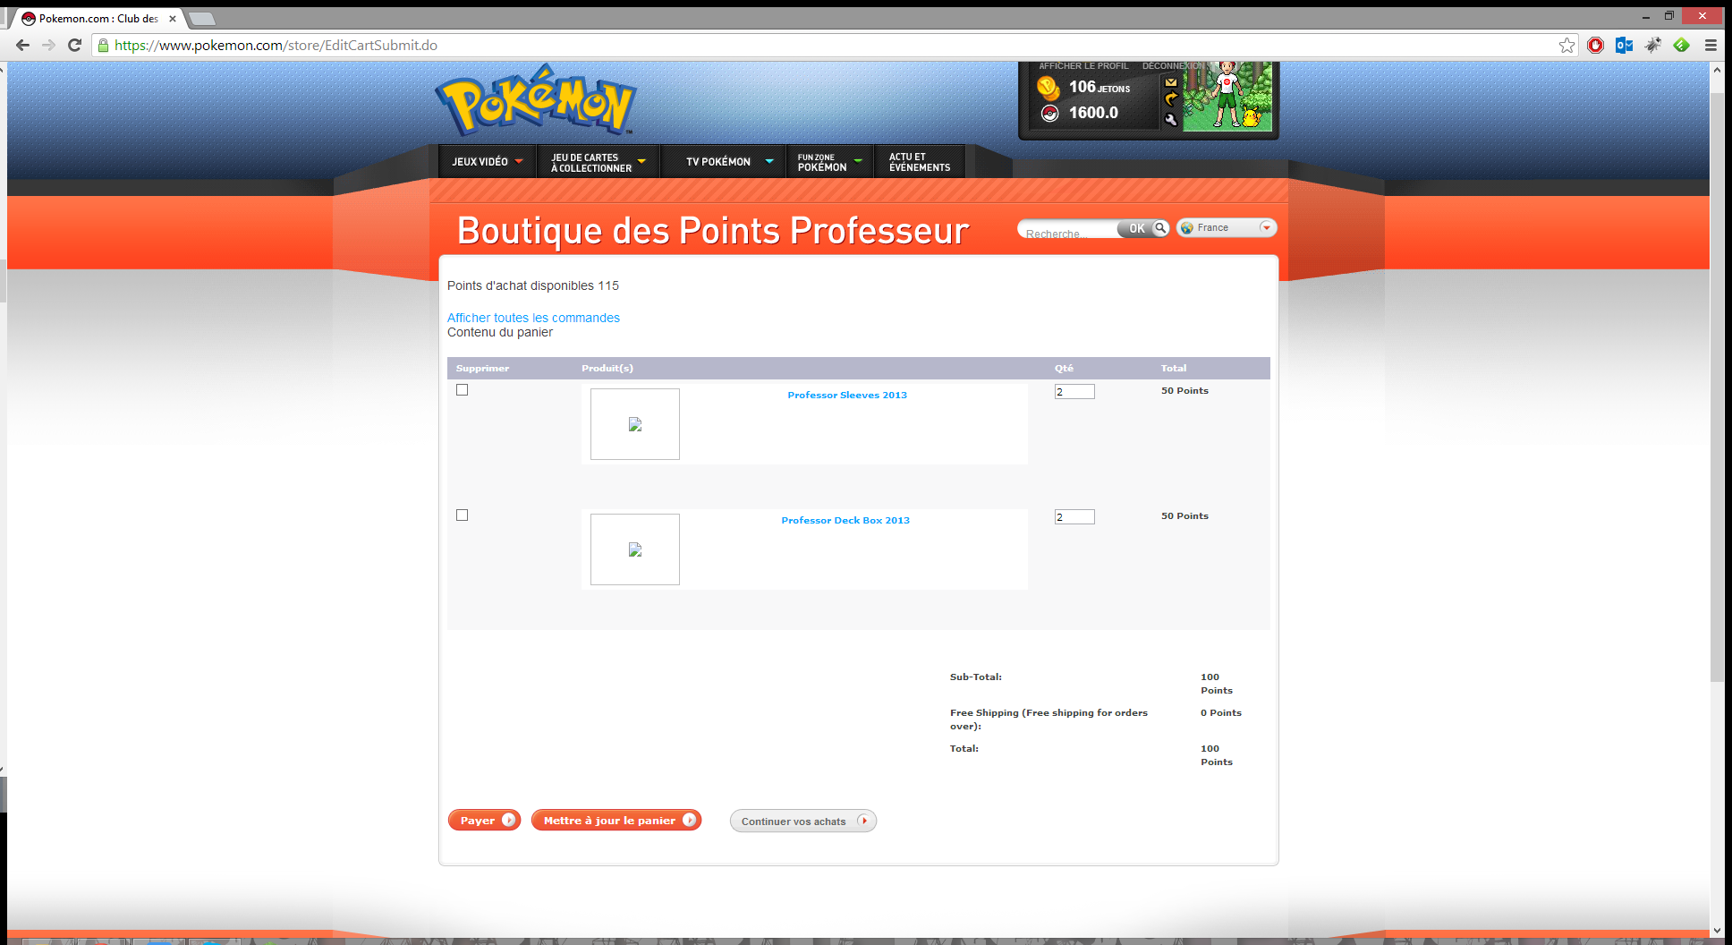Image resolution: width=1732 pixels, height=945 pixels.
Task: Click the trainer avatar picture
Action: coord(1227,97)
